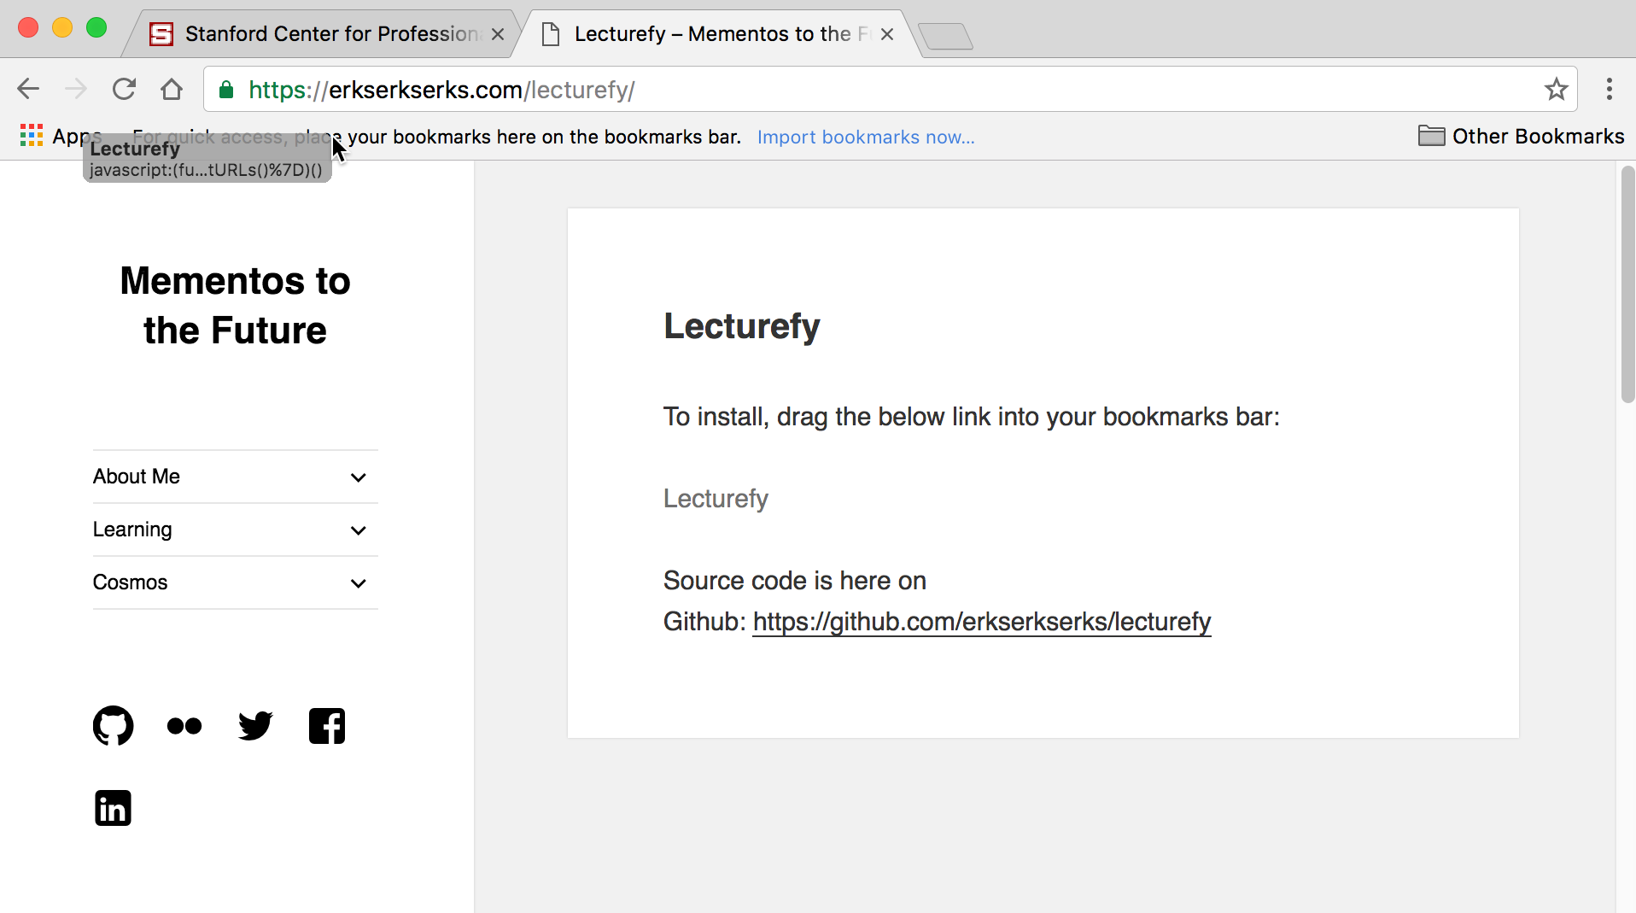
Task: Switch to Stanford Center for Professional tab
Action: pyautogui.click(x=320, y=34)
